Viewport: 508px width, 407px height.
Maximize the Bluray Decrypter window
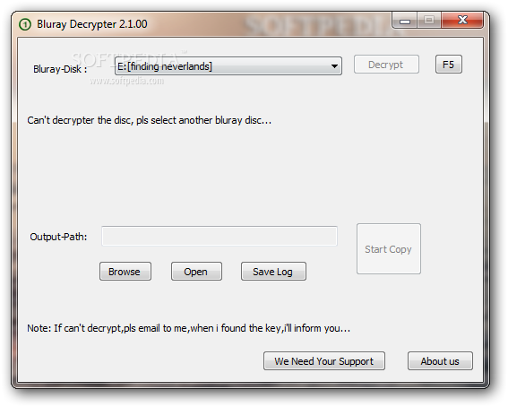click(429, 21)
